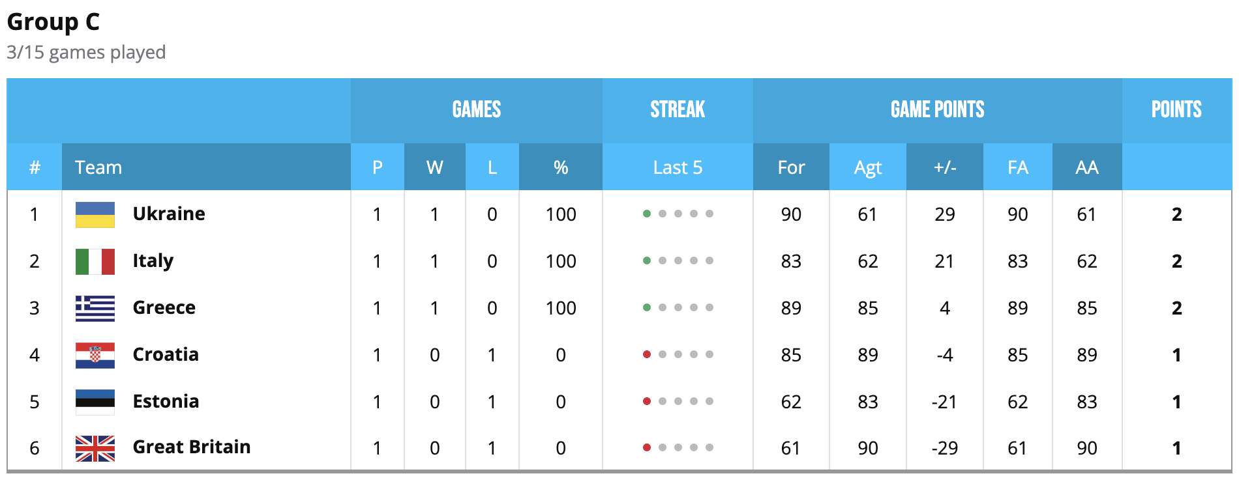Screen dimensions: 1239x478
Task: Click the +/- column header
Action: click(x=944, y=167)
